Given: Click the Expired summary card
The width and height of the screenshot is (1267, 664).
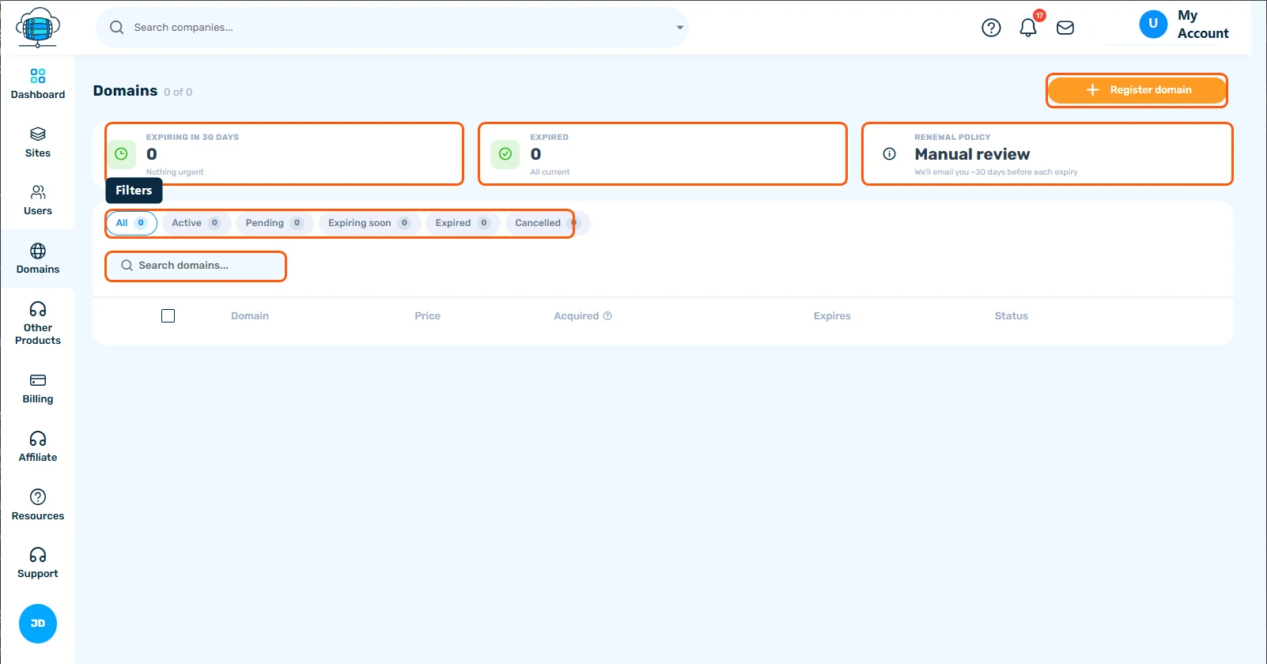Looking at the screenshot, I should (663, 153).
